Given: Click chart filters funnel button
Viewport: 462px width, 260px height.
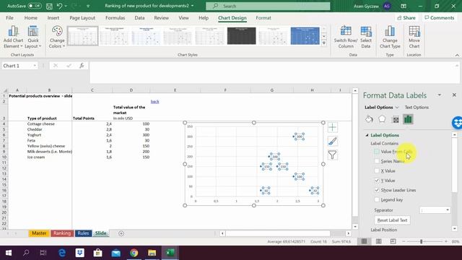Looking at the screenshot, I should pos(332,155).
